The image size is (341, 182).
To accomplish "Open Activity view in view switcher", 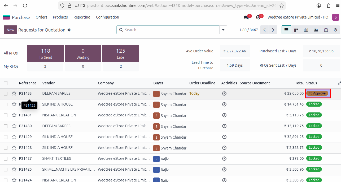I will 335,30.
